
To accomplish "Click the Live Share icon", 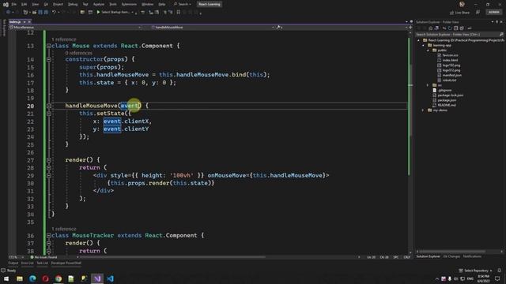I will [x=451, y=13].
